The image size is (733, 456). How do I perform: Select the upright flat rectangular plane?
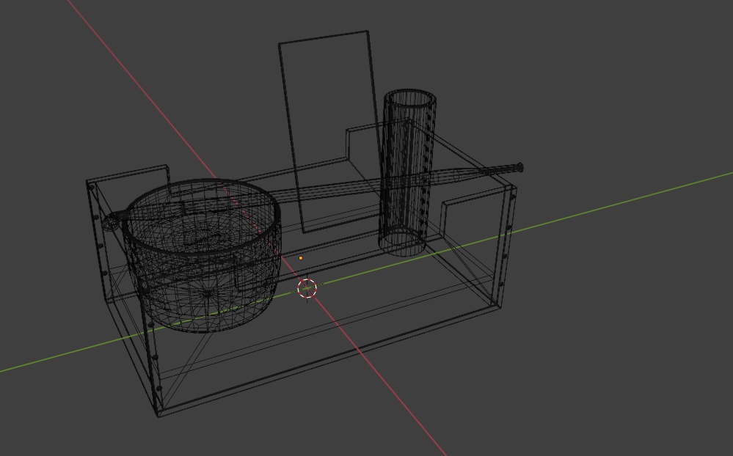click(x=329, y=131)
